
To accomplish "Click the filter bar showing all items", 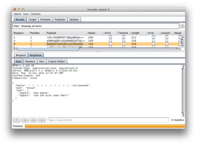I will 96,26.
